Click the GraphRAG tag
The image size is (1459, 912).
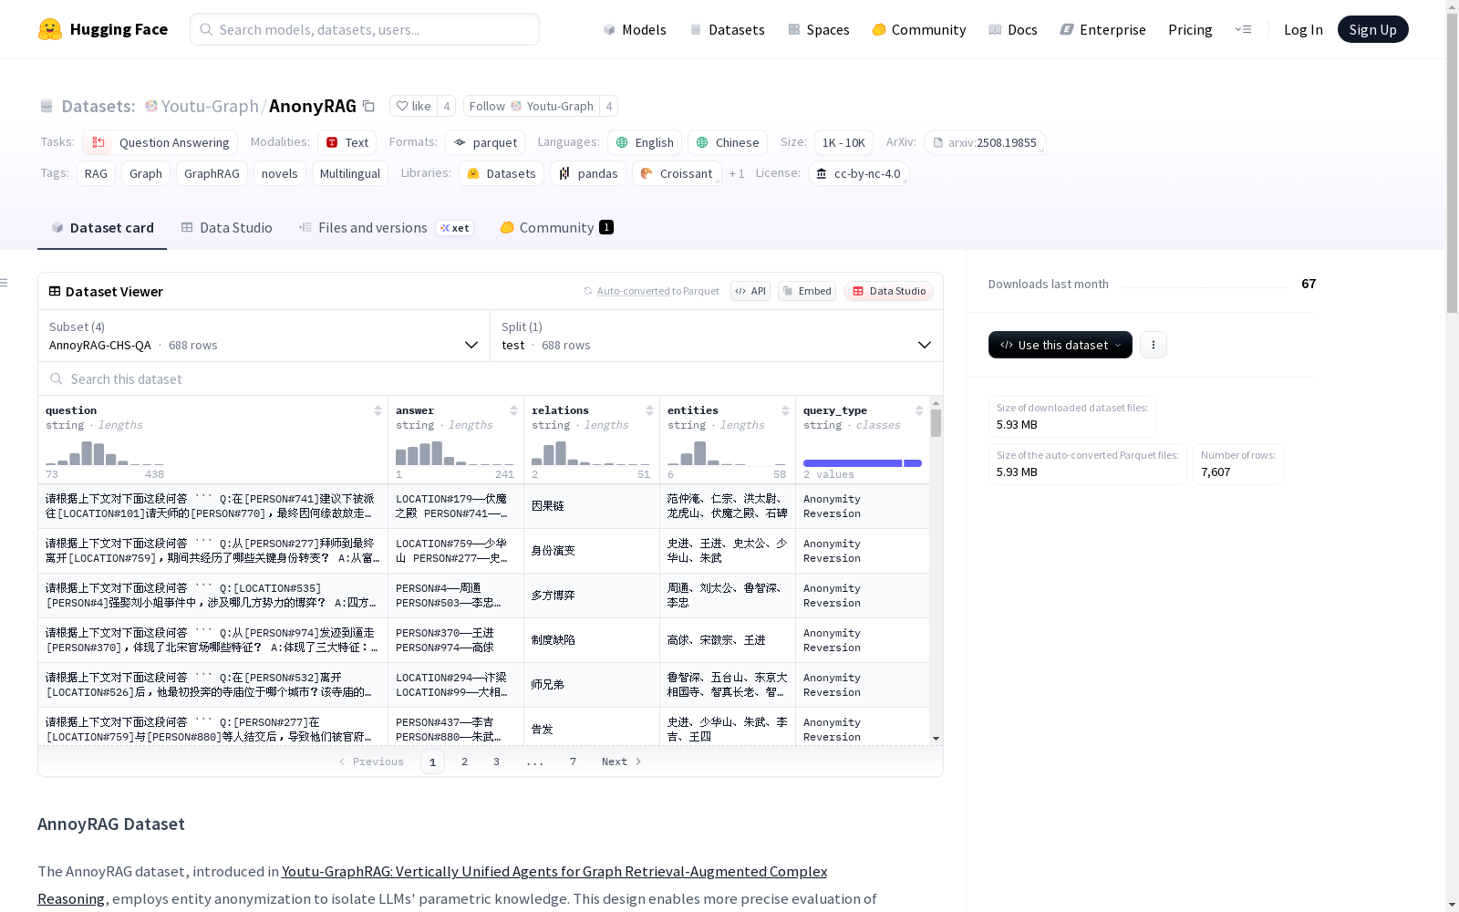click(x=212, y=173)
